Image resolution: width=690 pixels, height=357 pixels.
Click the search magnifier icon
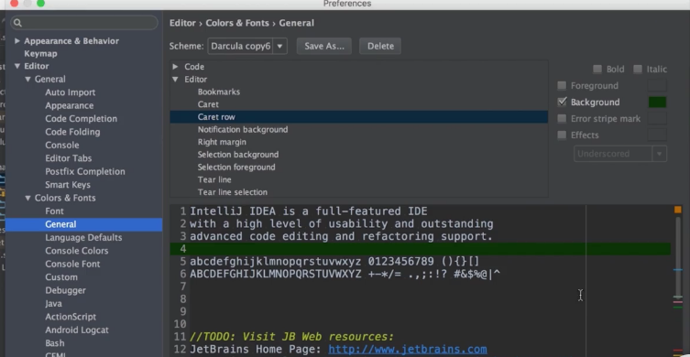17,23
